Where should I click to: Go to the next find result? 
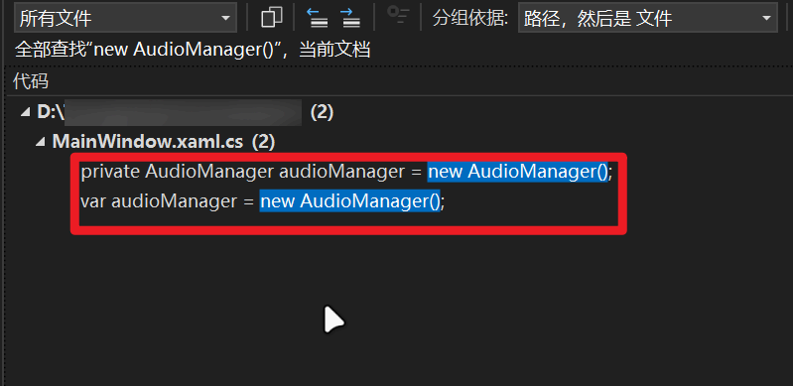(x=350, y=18)
